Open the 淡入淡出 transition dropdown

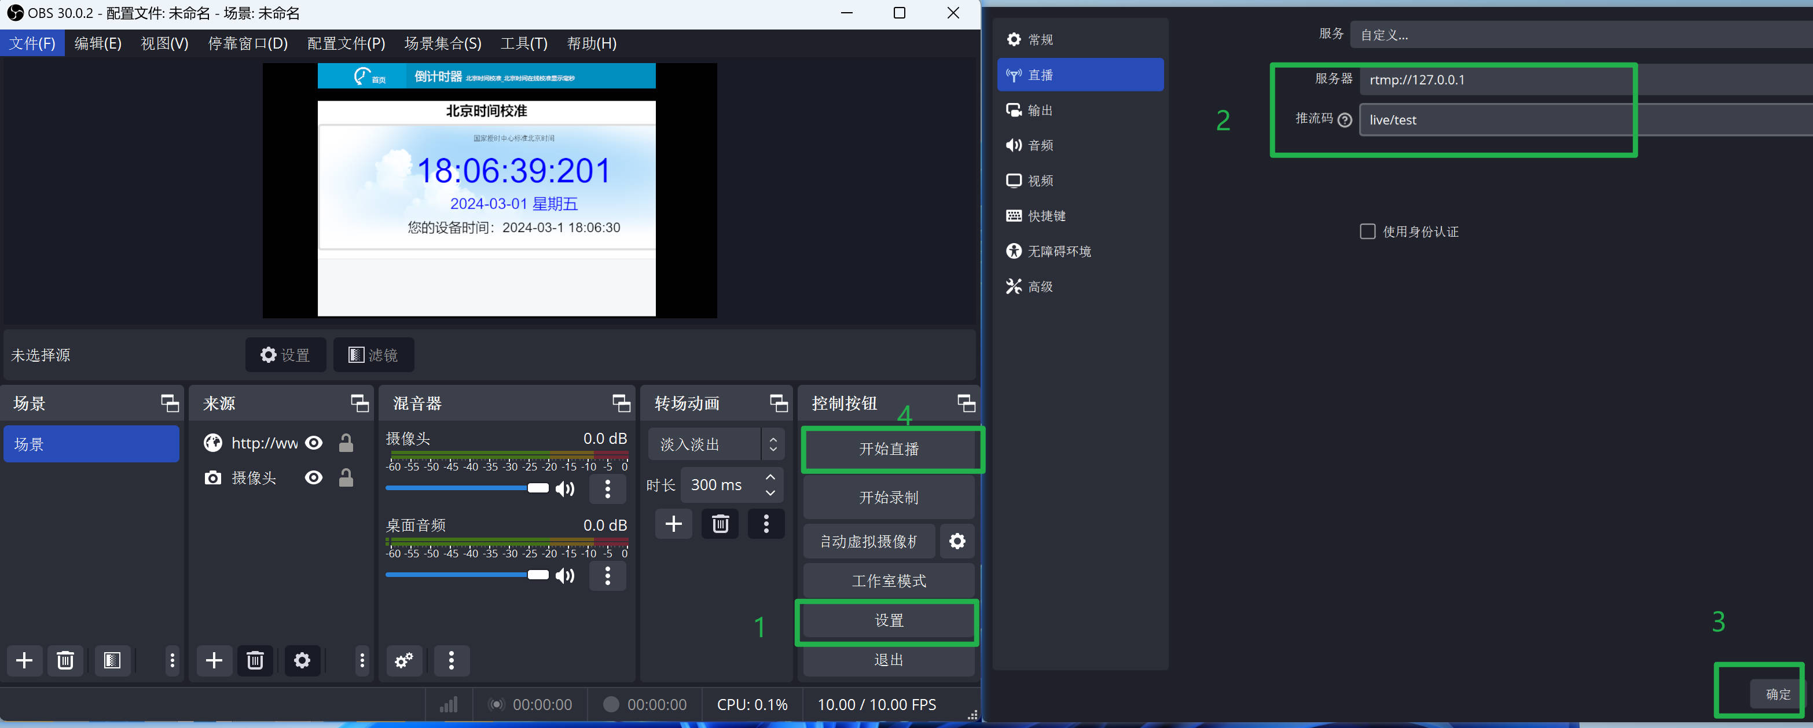click(716, 444)
